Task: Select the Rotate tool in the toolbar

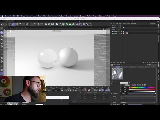Action: click(x=20, y=24)
